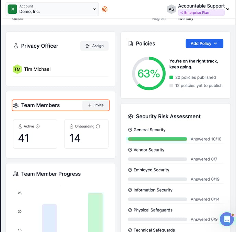The height and width of the screenshot is (232, 236).
Task: Click the Information Security progress bar
Action: pos(157,199)
